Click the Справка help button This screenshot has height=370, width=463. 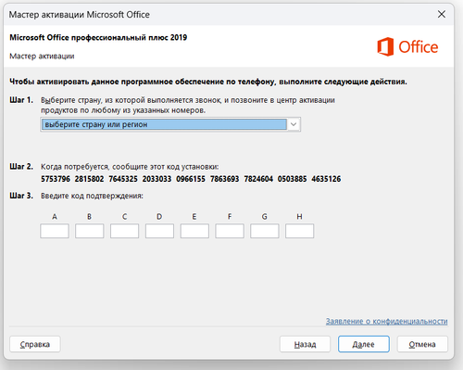pos(35,344)
